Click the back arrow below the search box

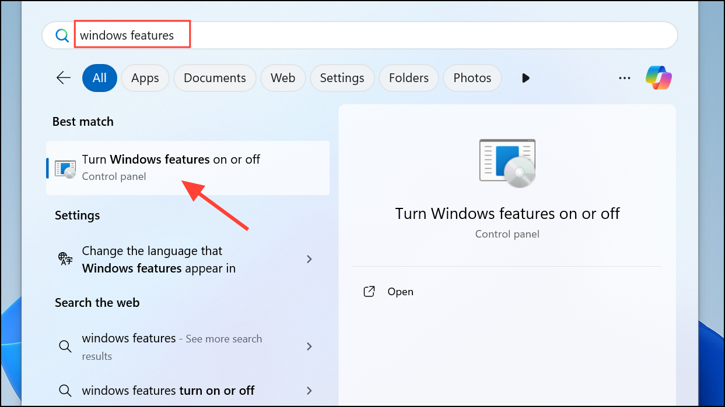(x=64, y=77)
